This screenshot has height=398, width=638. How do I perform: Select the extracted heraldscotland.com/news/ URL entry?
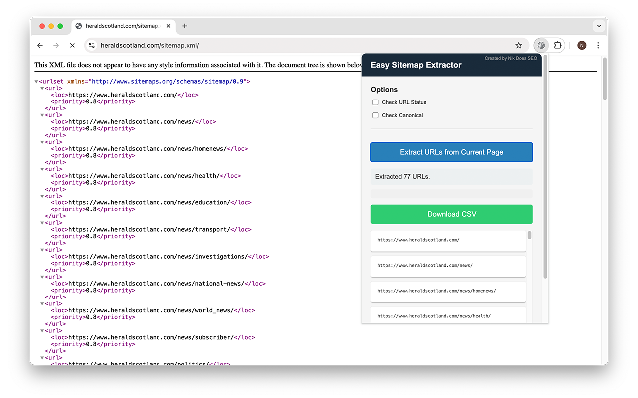point(448,265)
